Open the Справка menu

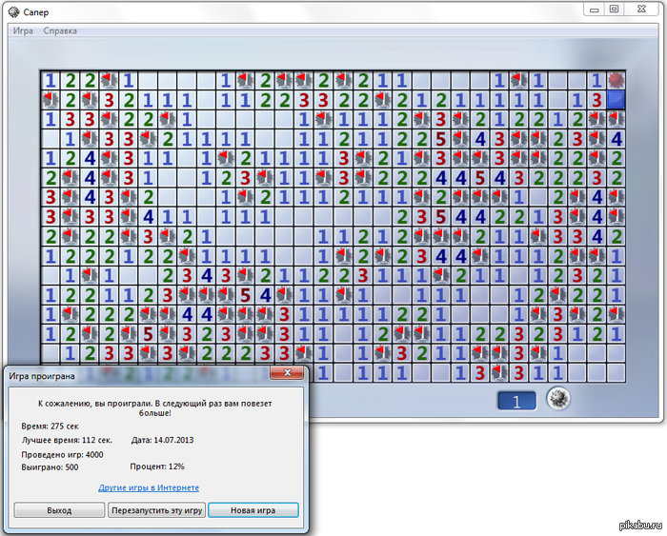pos(60,30)
